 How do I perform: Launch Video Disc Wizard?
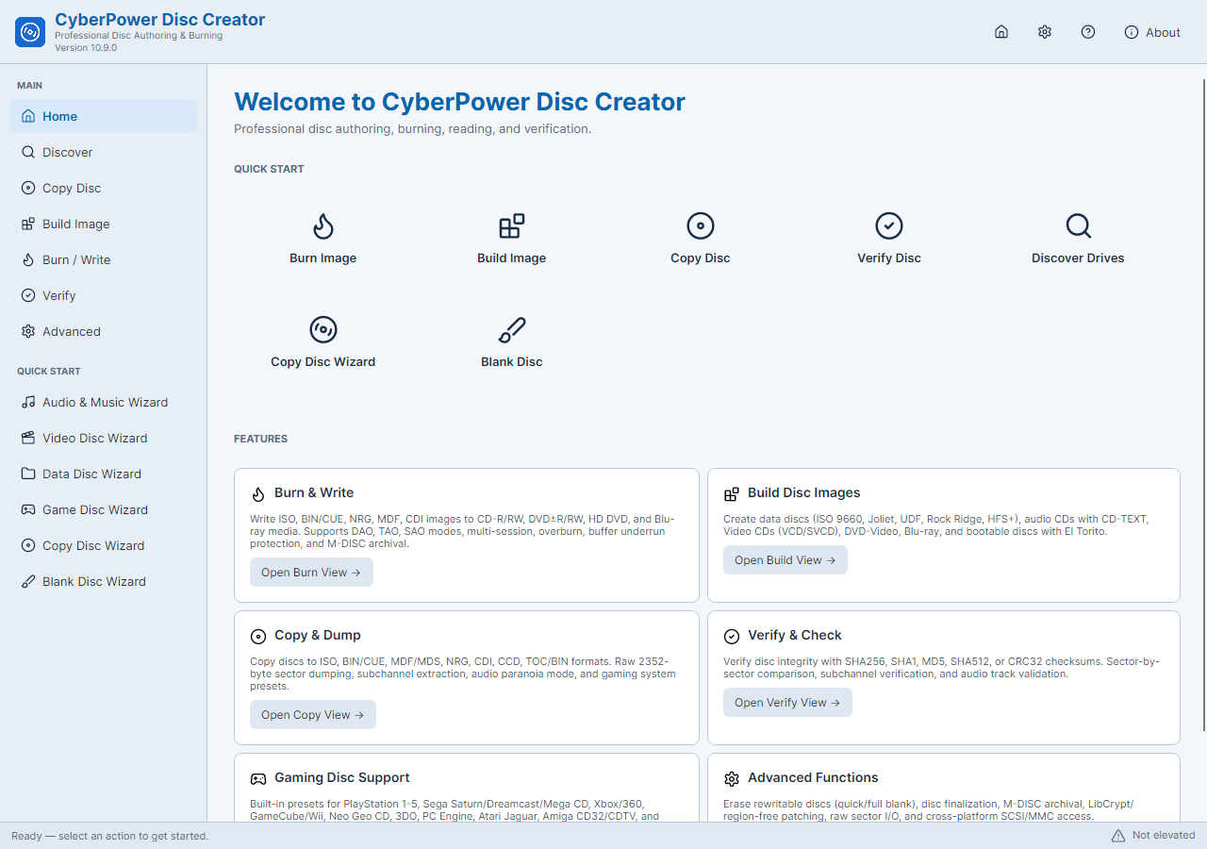pyautogui.click(x=104, y=438)
